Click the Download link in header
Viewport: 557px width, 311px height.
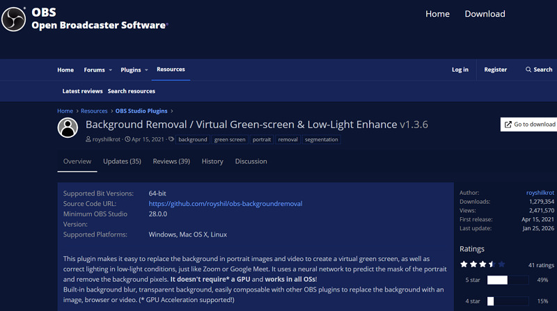click(485, 14)
